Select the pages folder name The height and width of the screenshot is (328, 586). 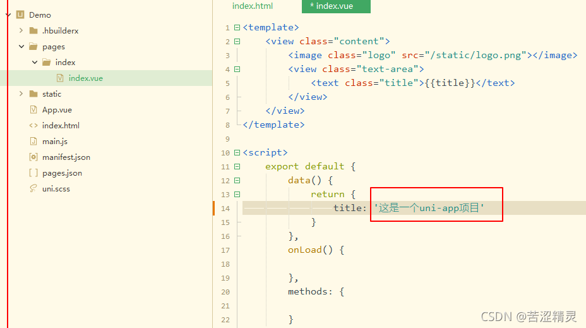[54, 47]
